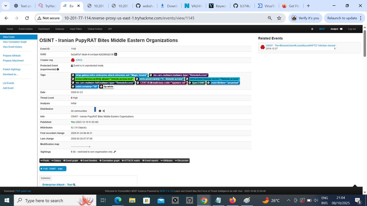Open Firefox from taskbar

tap(233, 201)
